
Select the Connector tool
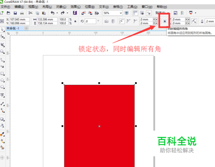(x=3, y=110)
